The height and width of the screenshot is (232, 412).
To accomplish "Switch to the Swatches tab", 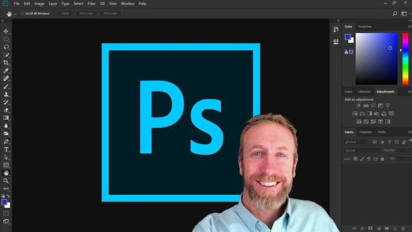I will pos(365,26).
